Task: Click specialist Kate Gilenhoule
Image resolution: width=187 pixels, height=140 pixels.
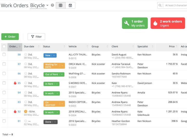Action: pos(143,113)
